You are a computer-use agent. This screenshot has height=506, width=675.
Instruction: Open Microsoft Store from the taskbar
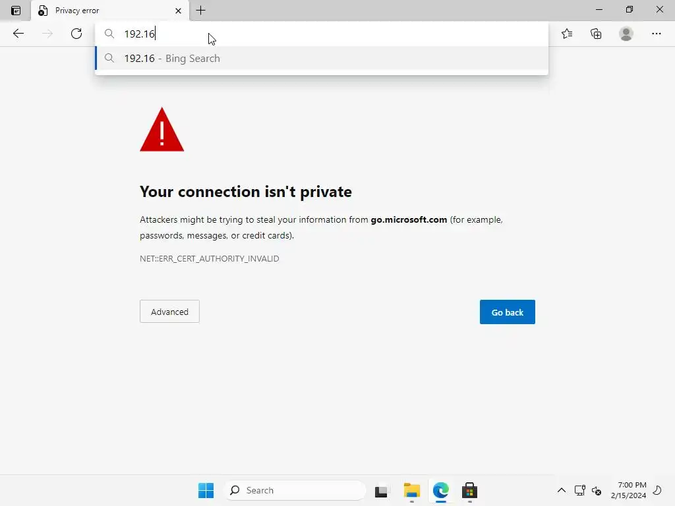click(469, 490)
